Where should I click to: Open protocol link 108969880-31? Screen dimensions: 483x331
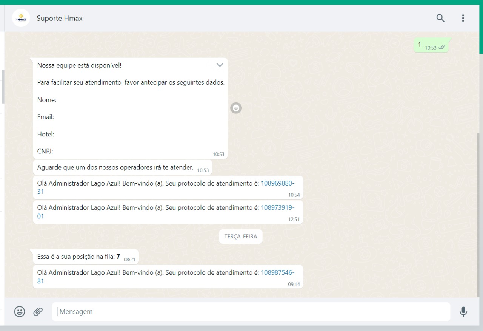tap(277, 183)
